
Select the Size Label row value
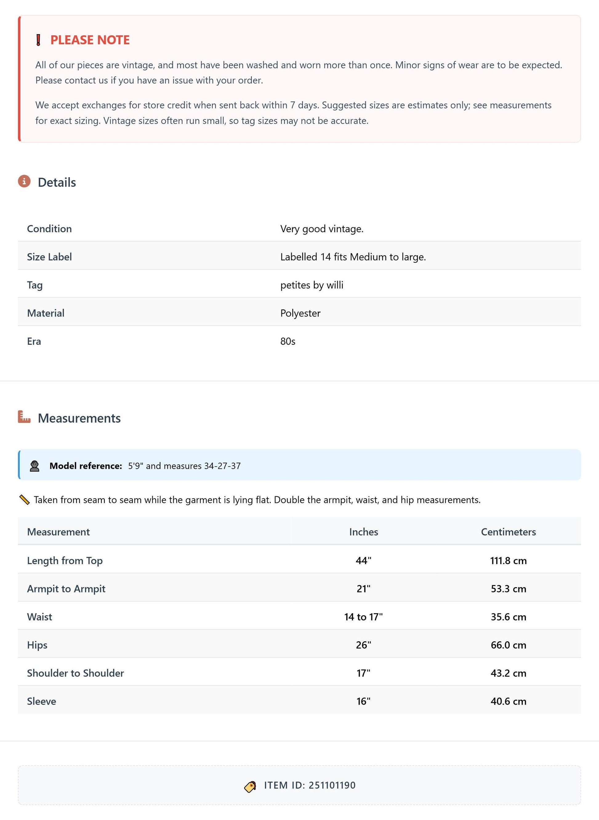point(353,257)
